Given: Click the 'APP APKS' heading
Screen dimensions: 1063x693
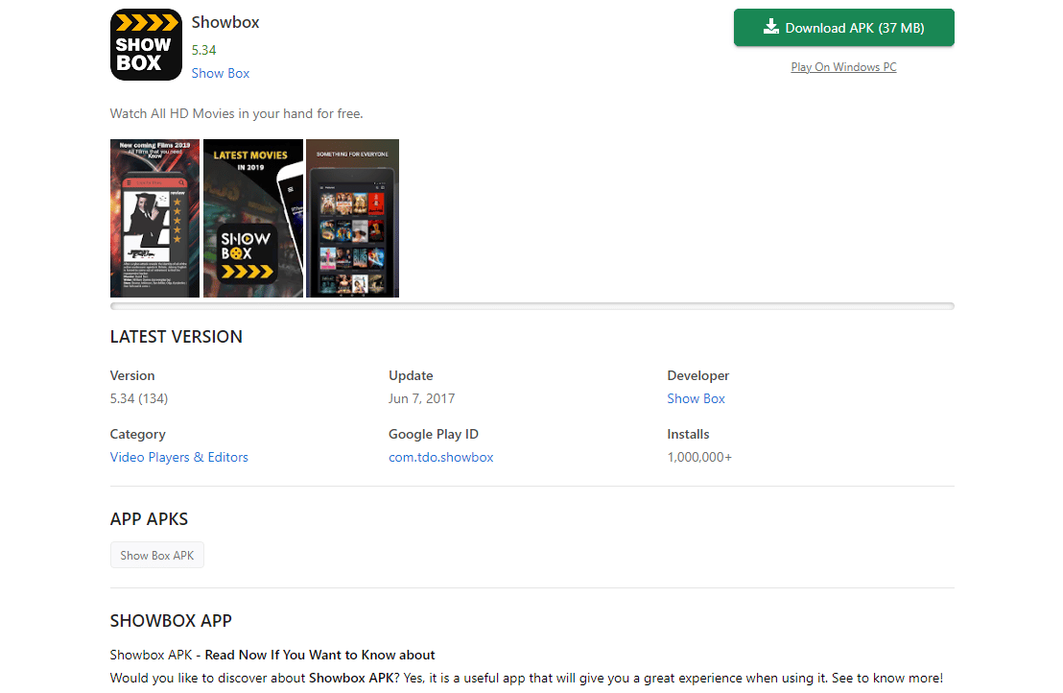Looking at the screenshot, I should pyautogui.click(x=149, y=519).
